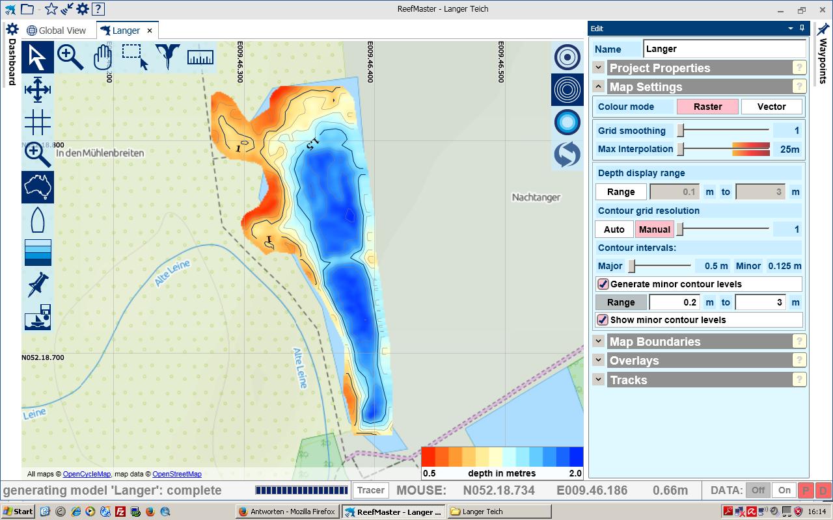Uncheck Show minor contour levels
This screenshot has height=520, width=833.
603,320
